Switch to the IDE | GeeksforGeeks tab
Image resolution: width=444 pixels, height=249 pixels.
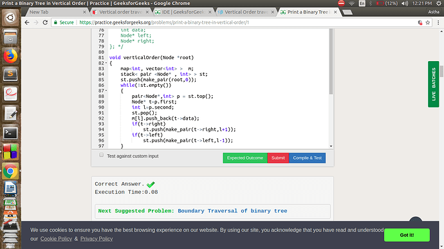tap(183, 12)
